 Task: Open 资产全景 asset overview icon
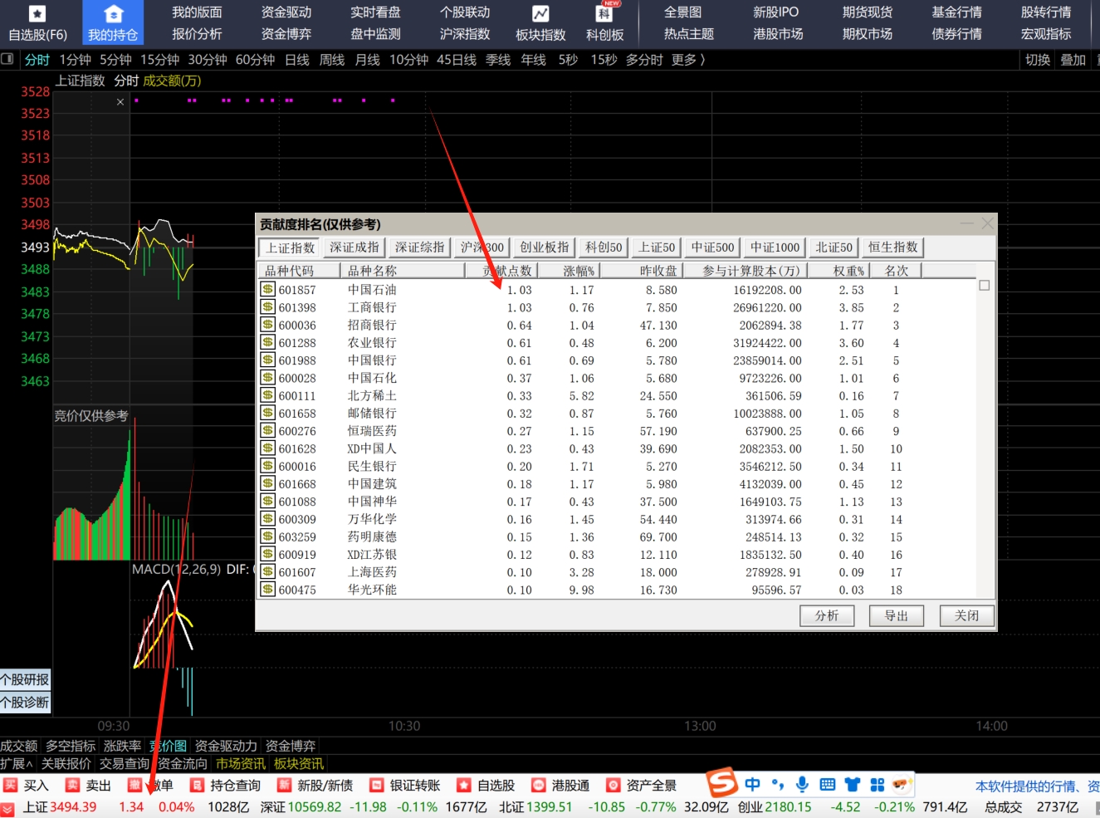614,785
